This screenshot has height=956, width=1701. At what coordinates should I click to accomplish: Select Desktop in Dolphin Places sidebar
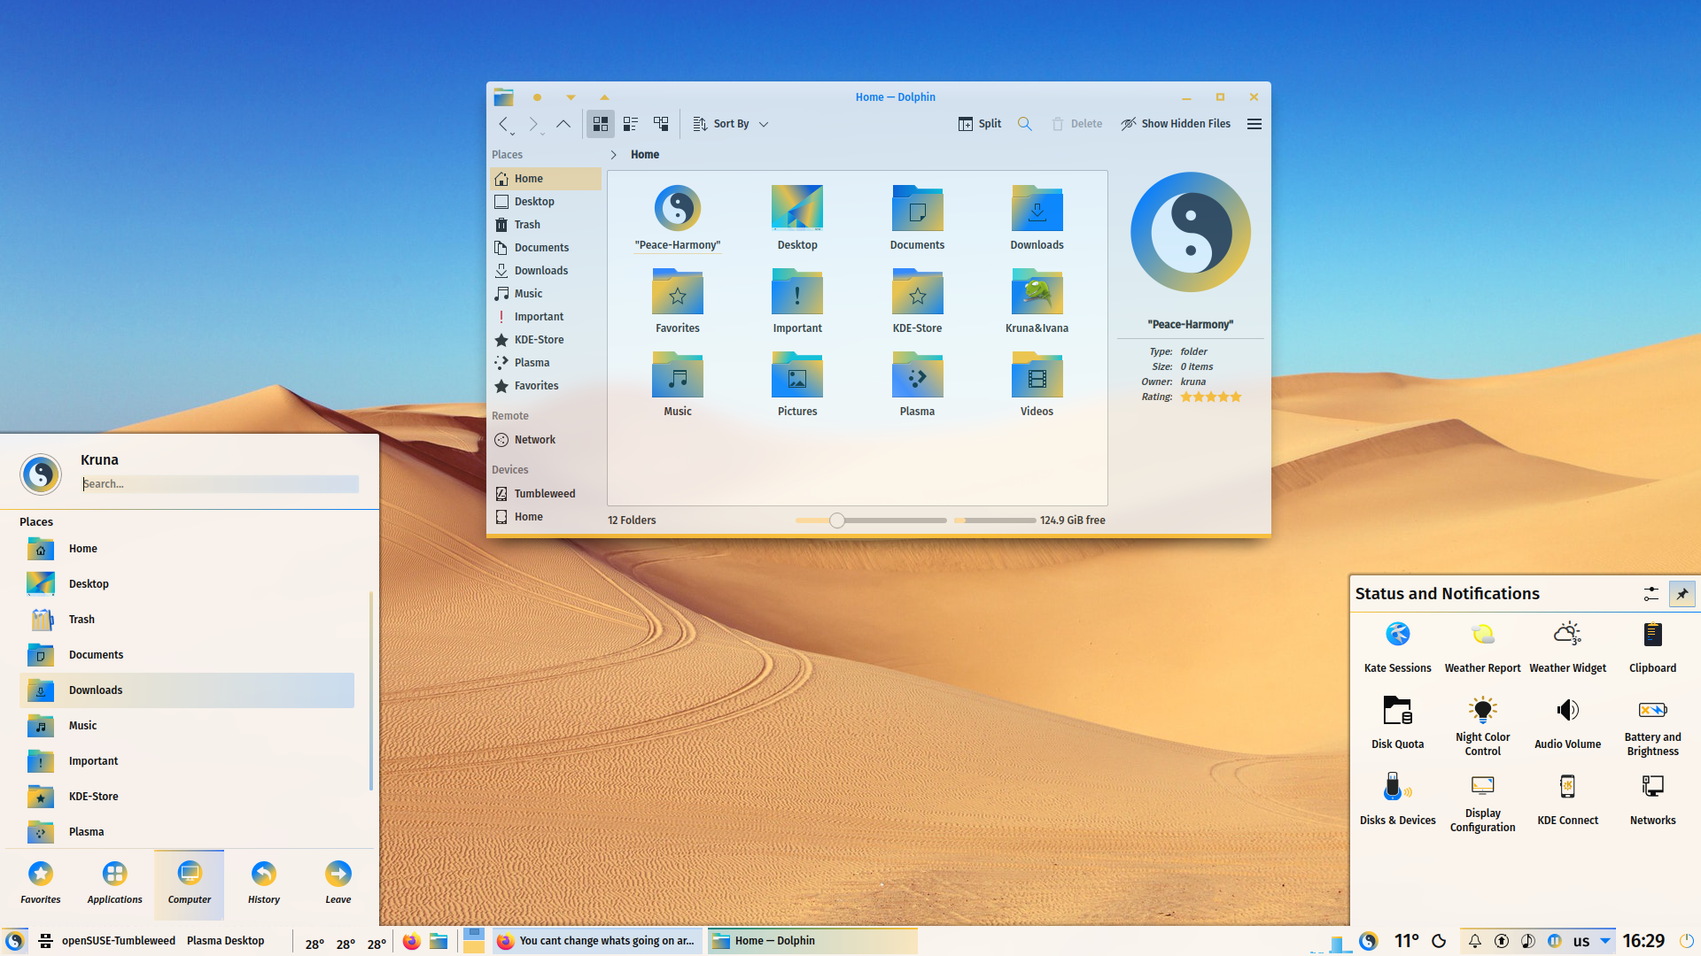(x=546, y=202)
